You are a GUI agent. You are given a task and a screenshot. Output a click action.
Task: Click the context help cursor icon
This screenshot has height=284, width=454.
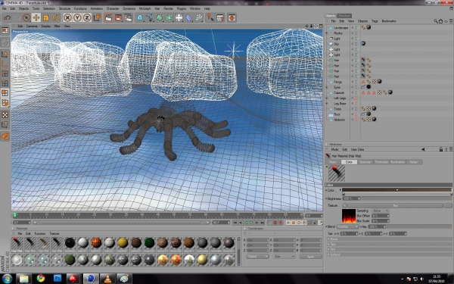point(210,17)
